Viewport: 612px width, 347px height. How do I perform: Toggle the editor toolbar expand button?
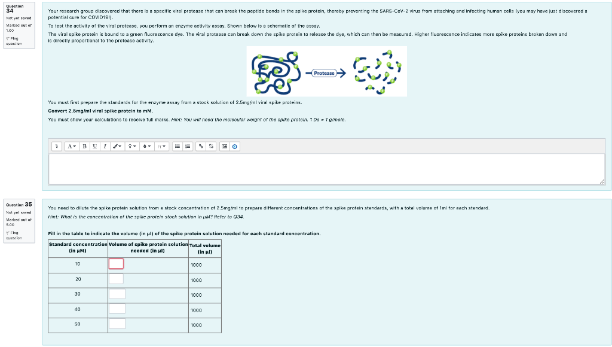coord(57,146)
